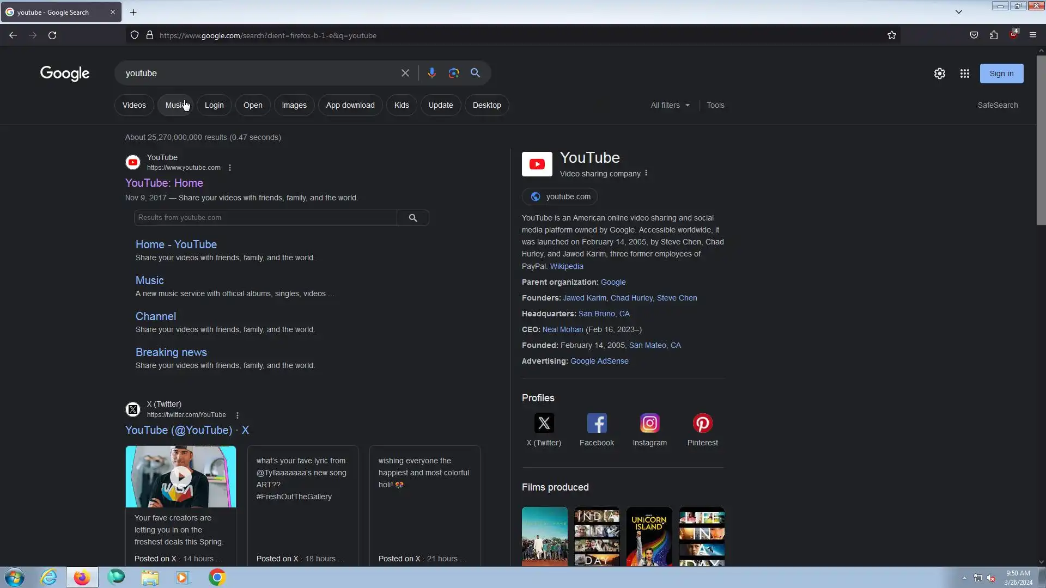Screen dimensions: 1046x588
Task: Open Google quick settings gear
Action: (939, 73)
